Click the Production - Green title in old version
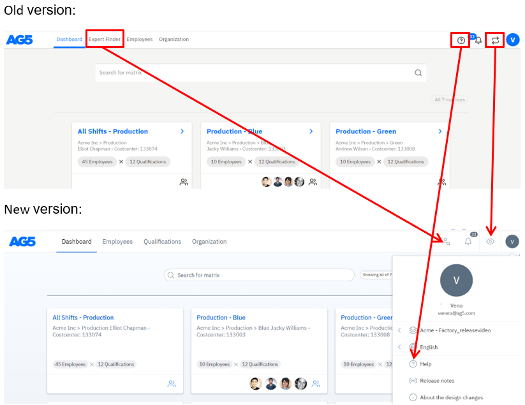The height and width of the screenshot is (405, 525). 366,131
